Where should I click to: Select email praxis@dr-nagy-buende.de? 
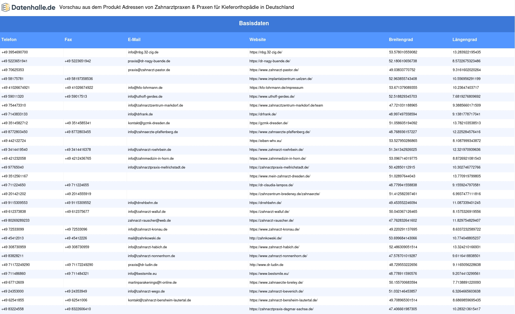[x=149, y=61]
